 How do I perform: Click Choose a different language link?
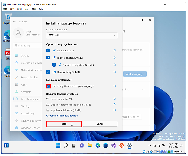[x=62, y=116]
